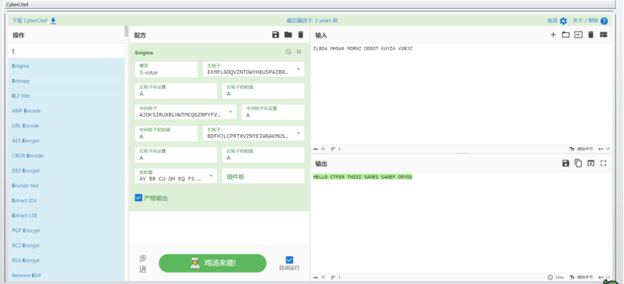
Task: Set breakpoint pause icon on Enigma
Action: point(299,52)
